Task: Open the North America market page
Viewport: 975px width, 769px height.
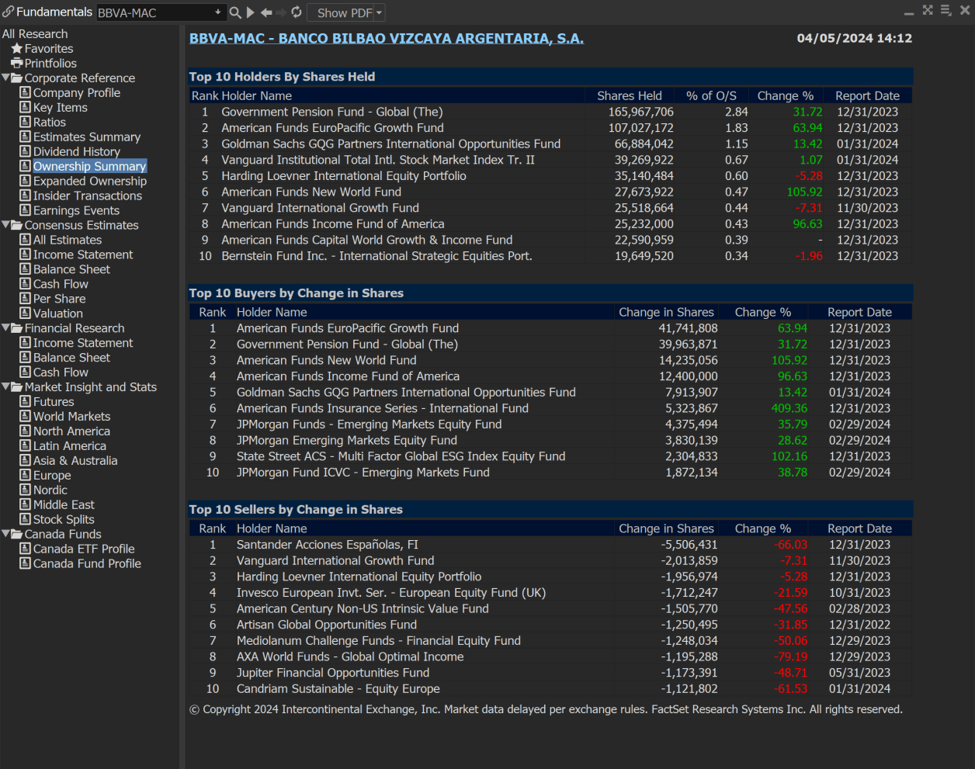Action: click(71, 432)
